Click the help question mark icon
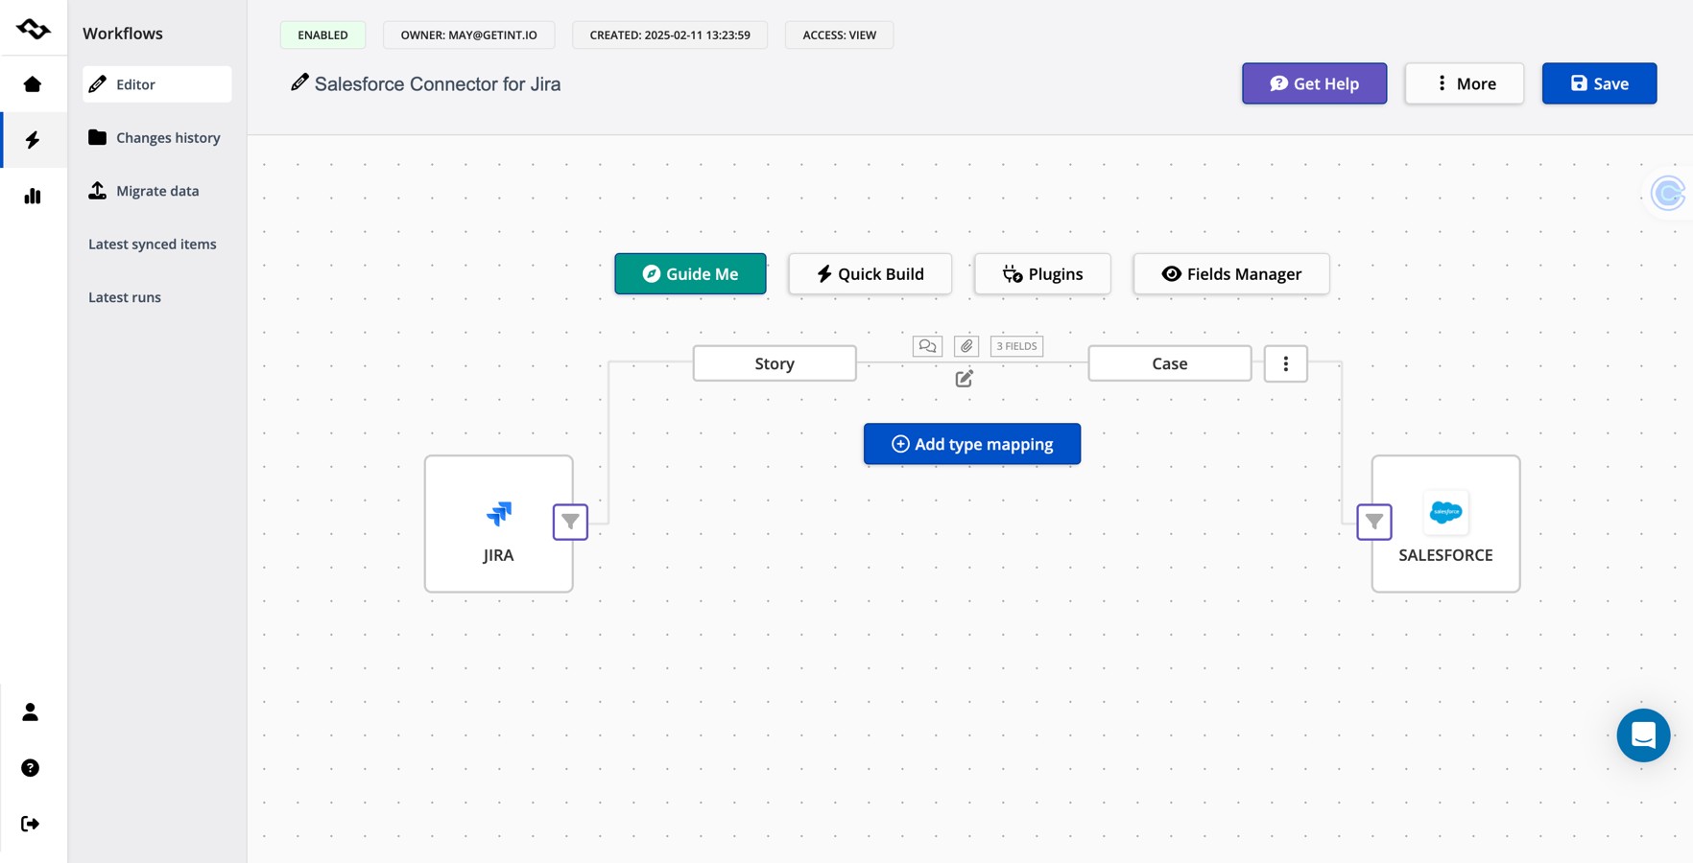Viewport: 1693px width, 863px height. click(x=31, y=768)
